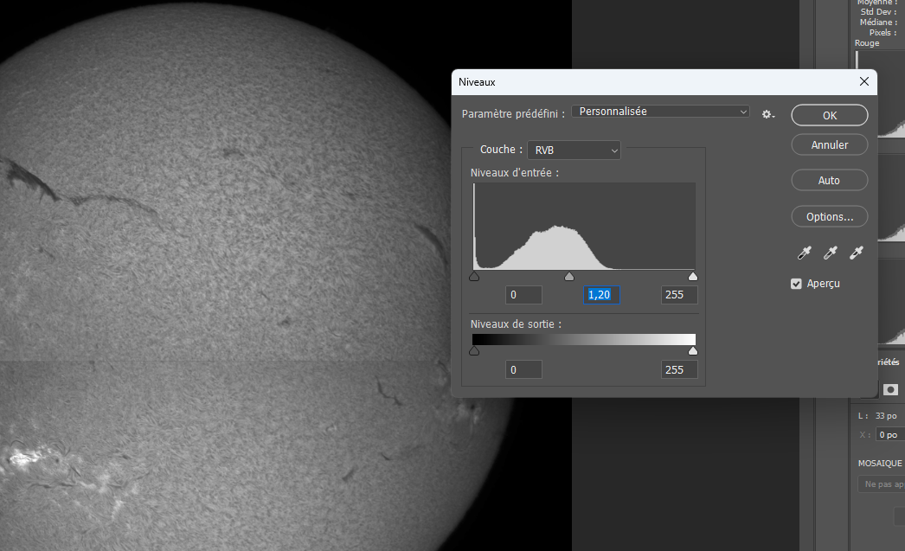Close the Niveaux dialog
This screenshot has height=551, width=905.
click(864, 82)
